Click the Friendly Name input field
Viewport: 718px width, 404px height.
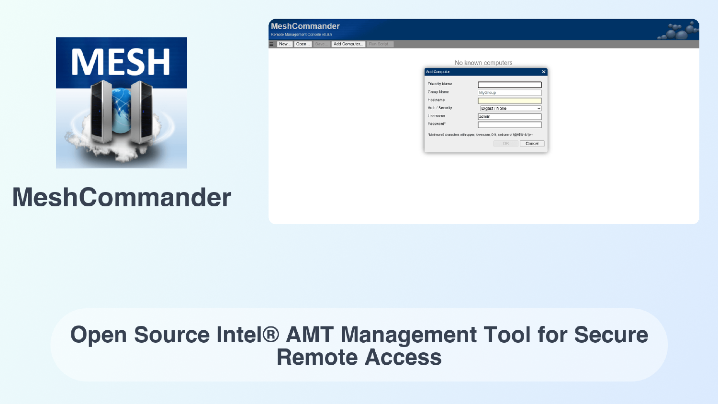point(509,84)
